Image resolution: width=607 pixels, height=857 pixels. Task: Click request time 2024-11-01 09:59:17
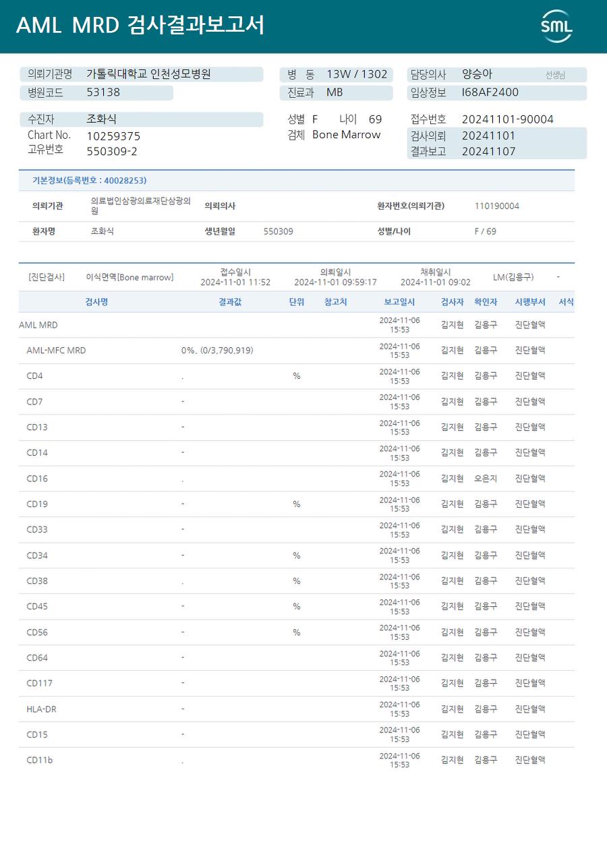[335, 283]
